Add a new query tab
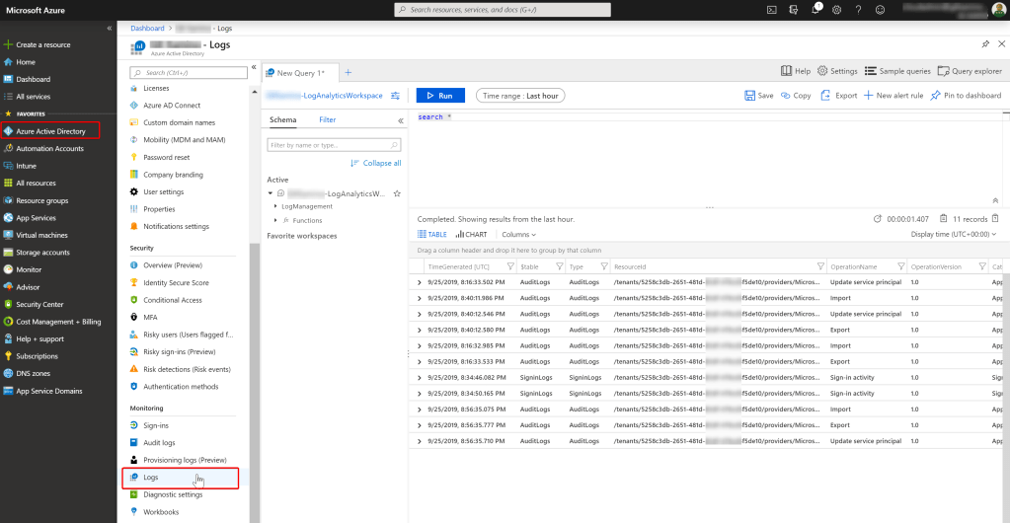This screenshot has width=1010, height=523. [348, 72]
